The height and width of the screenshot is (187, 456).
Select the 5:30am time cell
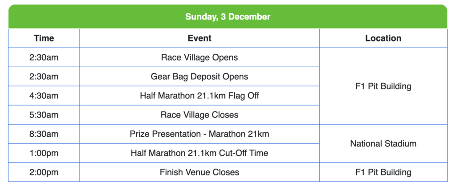click(44, 115)
